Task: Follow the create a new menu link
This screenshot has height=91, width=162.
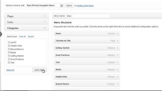Action: pos(85,6)
